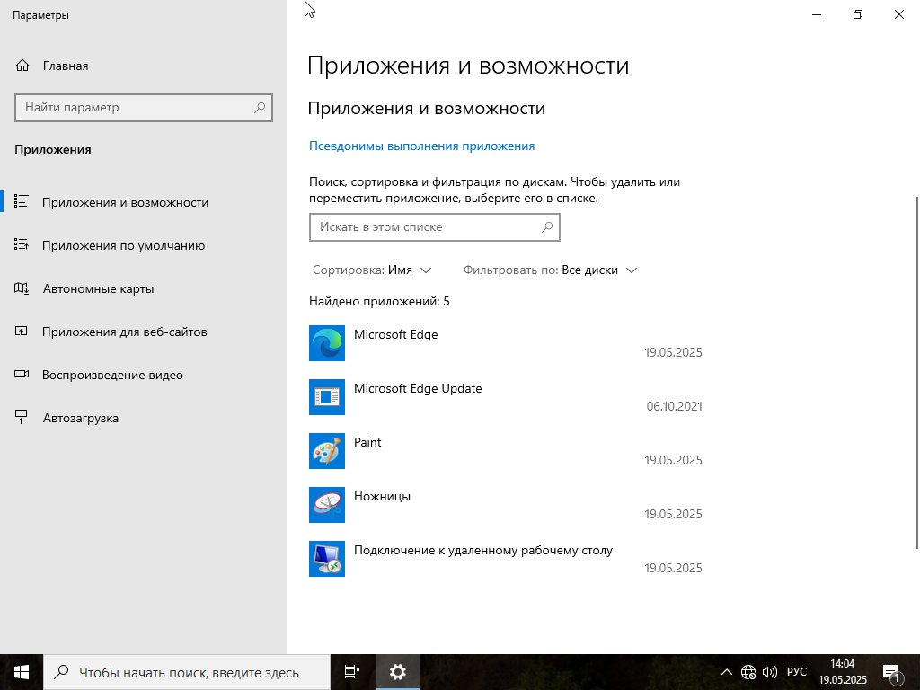
Task: Click Найдено приложений: 5 text
Action: (379, 302)
